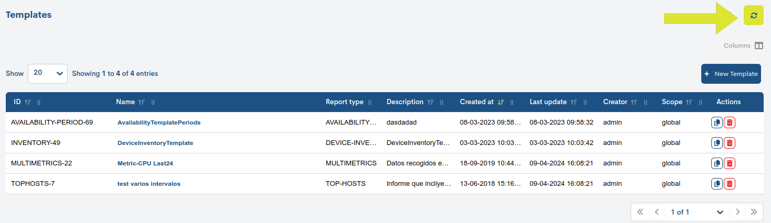Open Metric-CPU Last24 template
Viewport: 771px width, 223px height.
coord(145,163)
